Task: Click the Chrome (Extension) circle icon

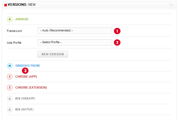Action: point(10,87)
